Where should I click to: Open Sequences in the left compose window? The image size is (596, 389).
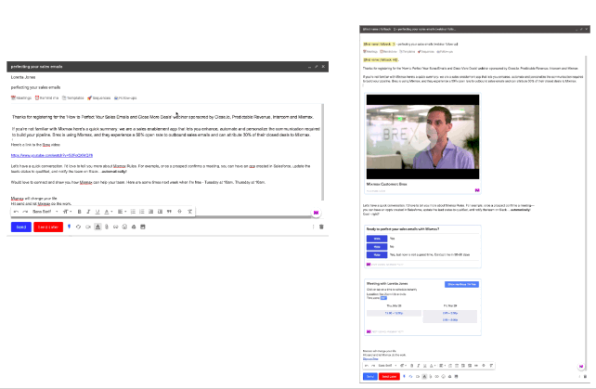point(98,98)
